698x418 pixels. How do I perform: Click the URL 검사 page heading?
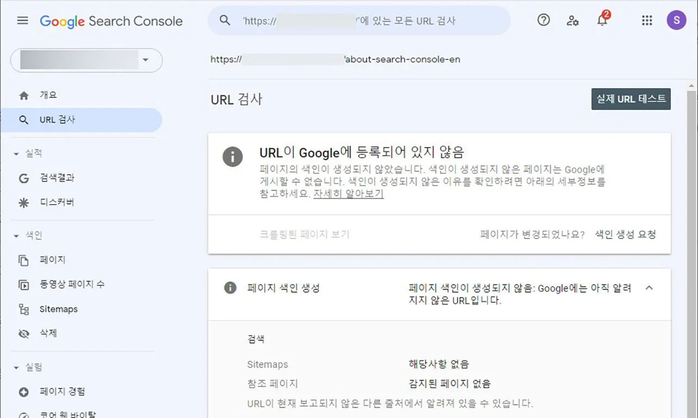pos(237,100)
